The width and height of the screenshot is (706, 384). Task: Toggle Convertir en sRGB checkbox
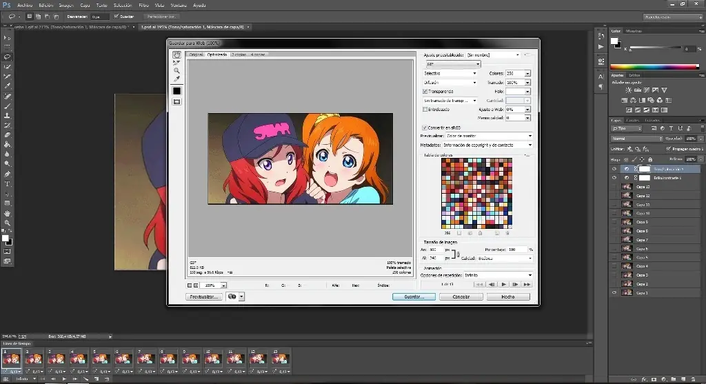425,128
